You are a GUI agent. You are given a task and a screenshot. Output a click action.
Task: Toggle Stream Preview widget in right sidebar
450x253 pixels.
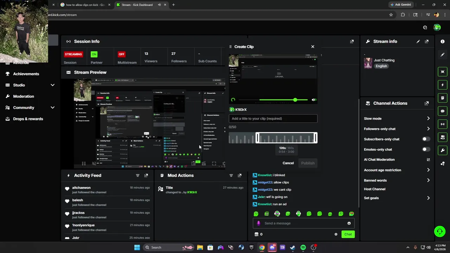(443, 72)
